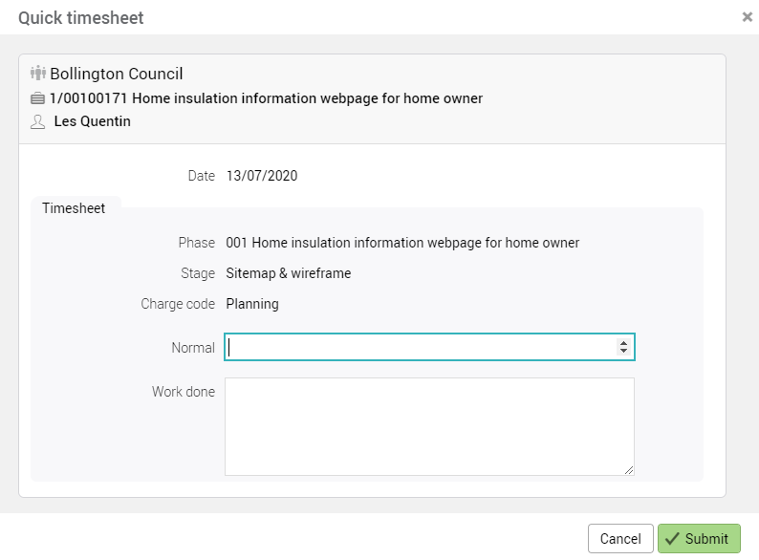This screenshot has height=560, width=759.
Task: Click the Stage value Sitemap & wireframe
Action: tap(288, 273)
